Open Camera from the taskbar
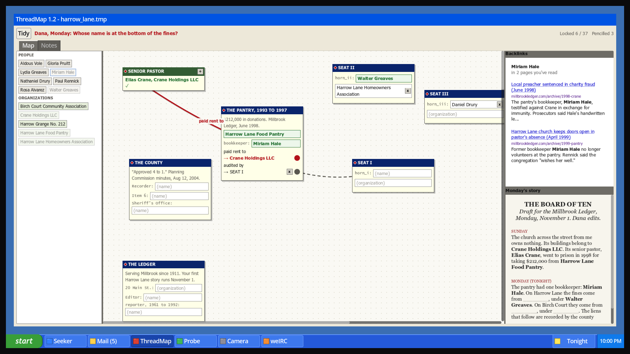Image resolution: width=630 pixels, height=354 pixels. point(239,341)
